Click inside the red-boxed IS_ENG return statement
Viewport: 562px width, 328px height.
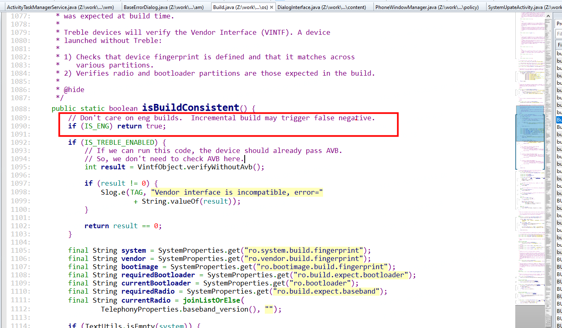tap(119, 126)
